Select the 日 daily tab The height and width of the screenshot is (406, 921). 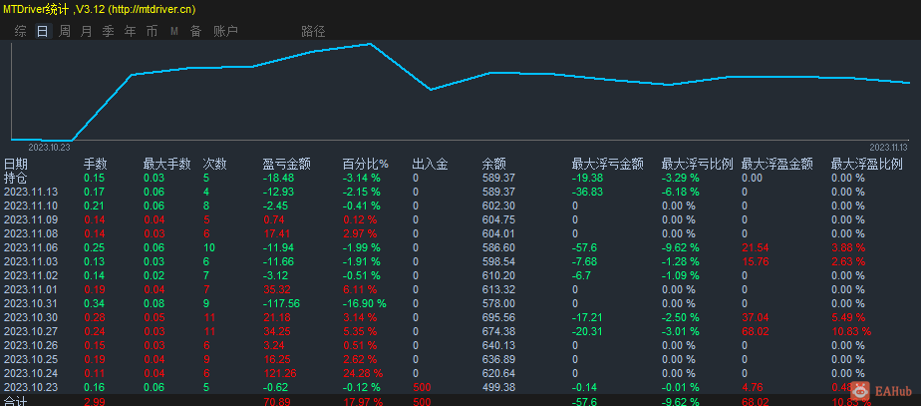click(42, 31)
